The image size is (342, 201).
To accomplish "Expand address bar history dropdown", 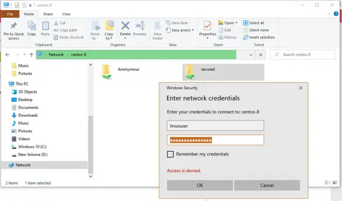I will pyautogui.click(x=251, y=55).
